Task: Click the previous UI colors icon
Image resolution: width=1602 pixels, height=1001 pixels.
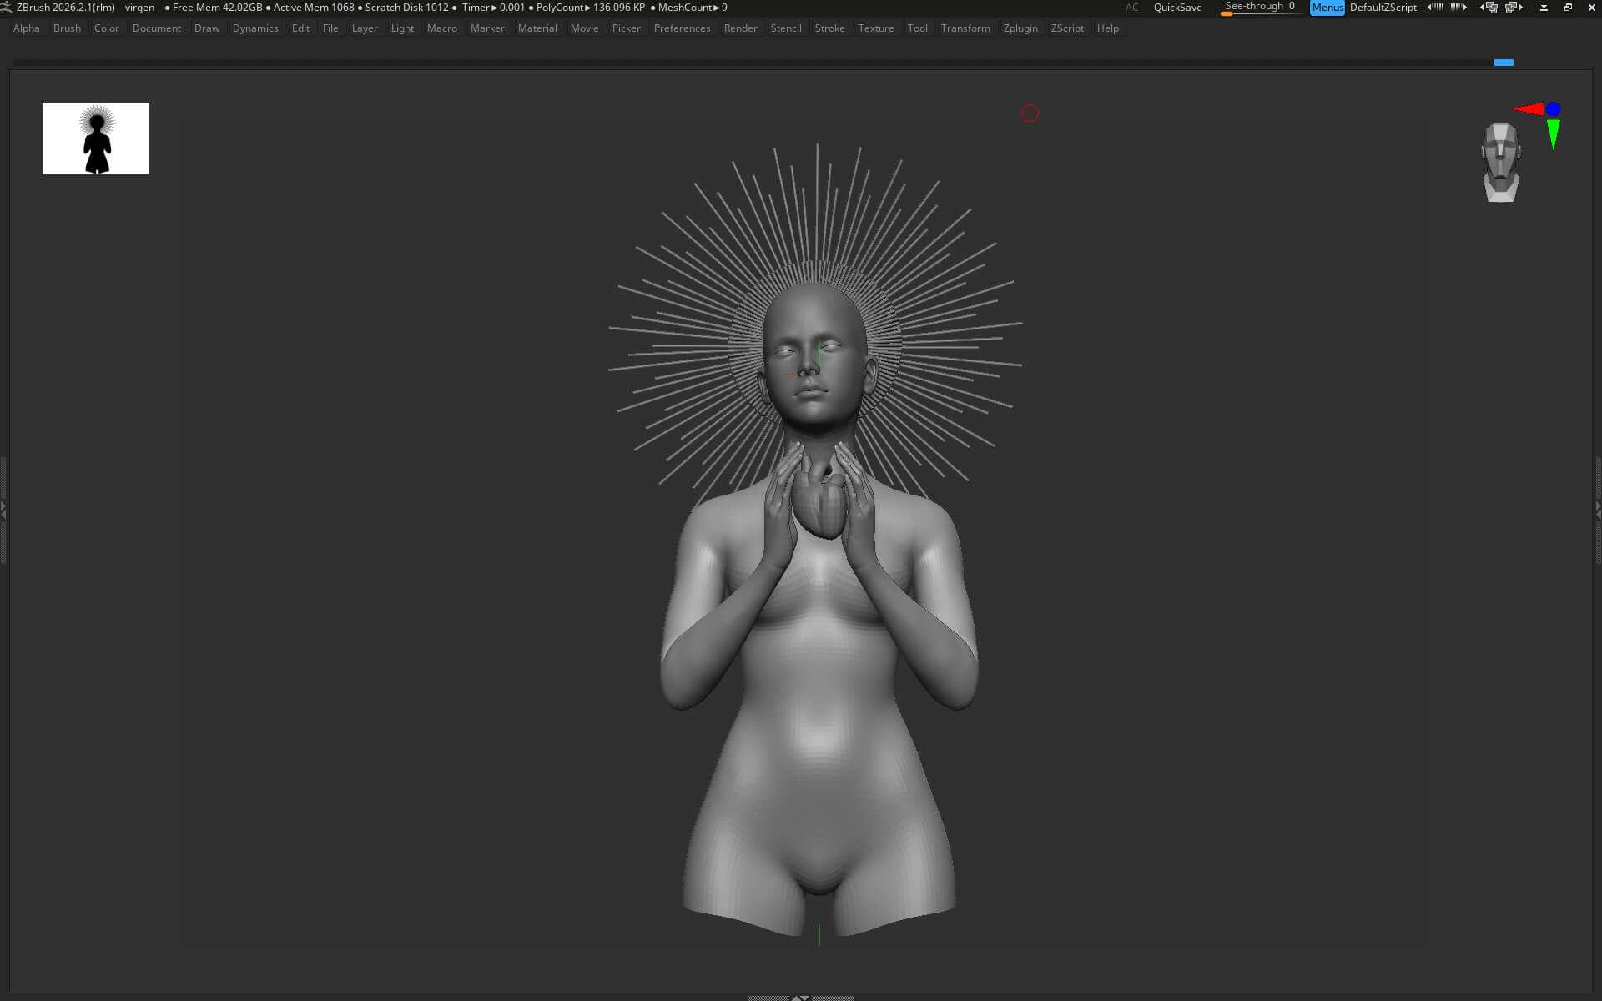Action: coord(1435,7)
